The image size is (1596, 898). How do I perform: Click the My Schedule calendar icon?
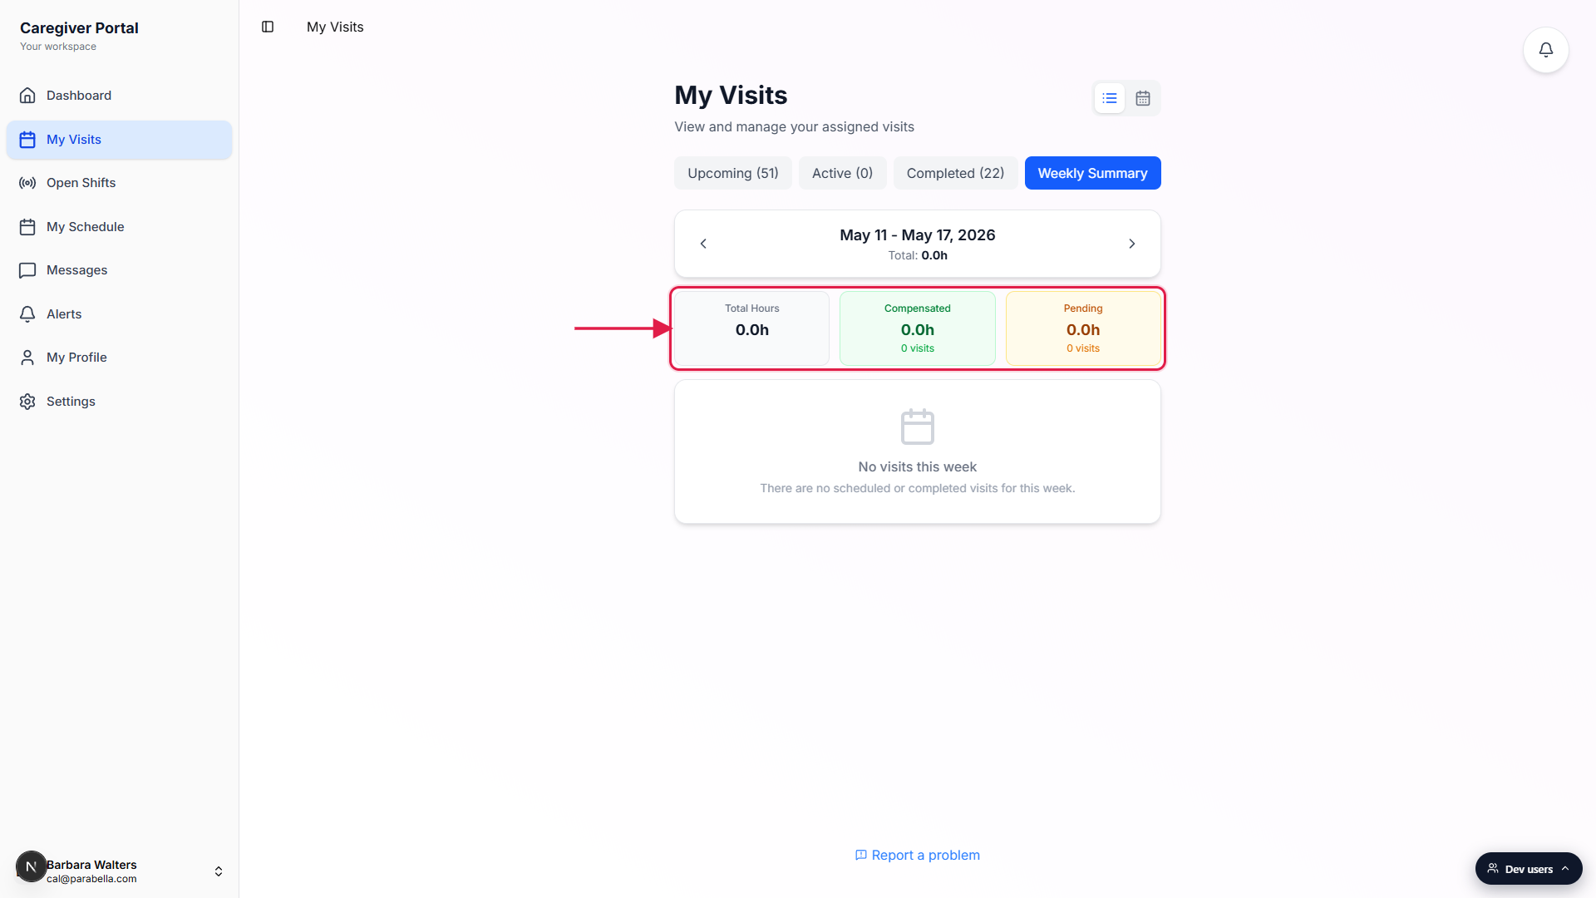(27, 227)
